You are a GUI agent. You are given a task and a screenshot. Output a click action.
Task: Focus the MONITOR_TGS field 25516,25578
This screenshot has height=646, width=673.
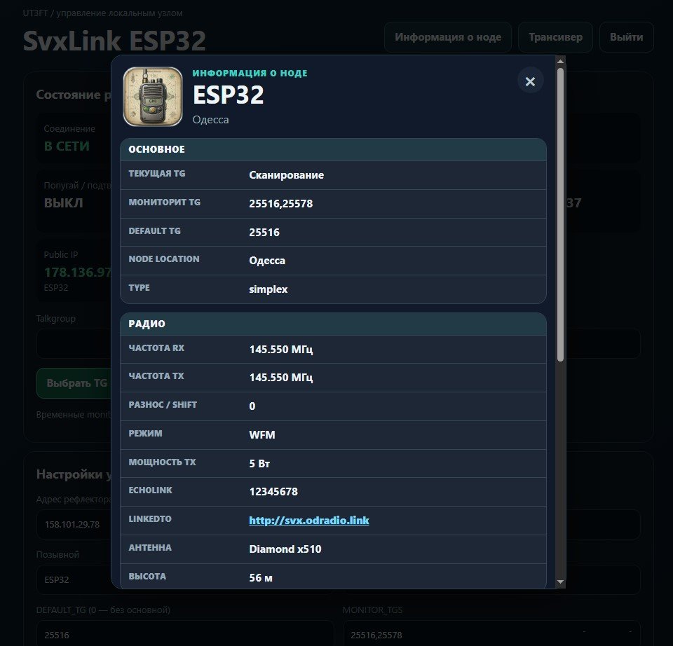[x=491, y=633]
